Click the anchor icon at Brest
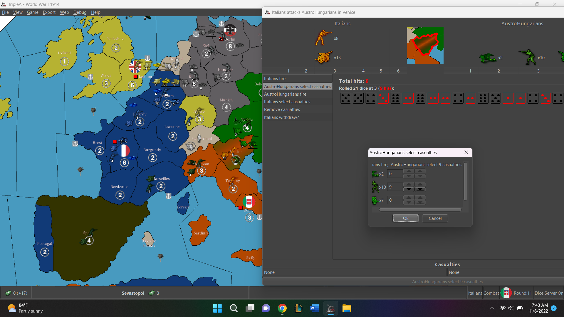Image resolution: width=564 pixels, height=317 pixels. coord(75,144)
